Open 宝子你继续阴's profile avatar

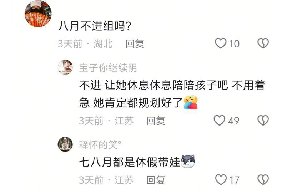[65, 67]
